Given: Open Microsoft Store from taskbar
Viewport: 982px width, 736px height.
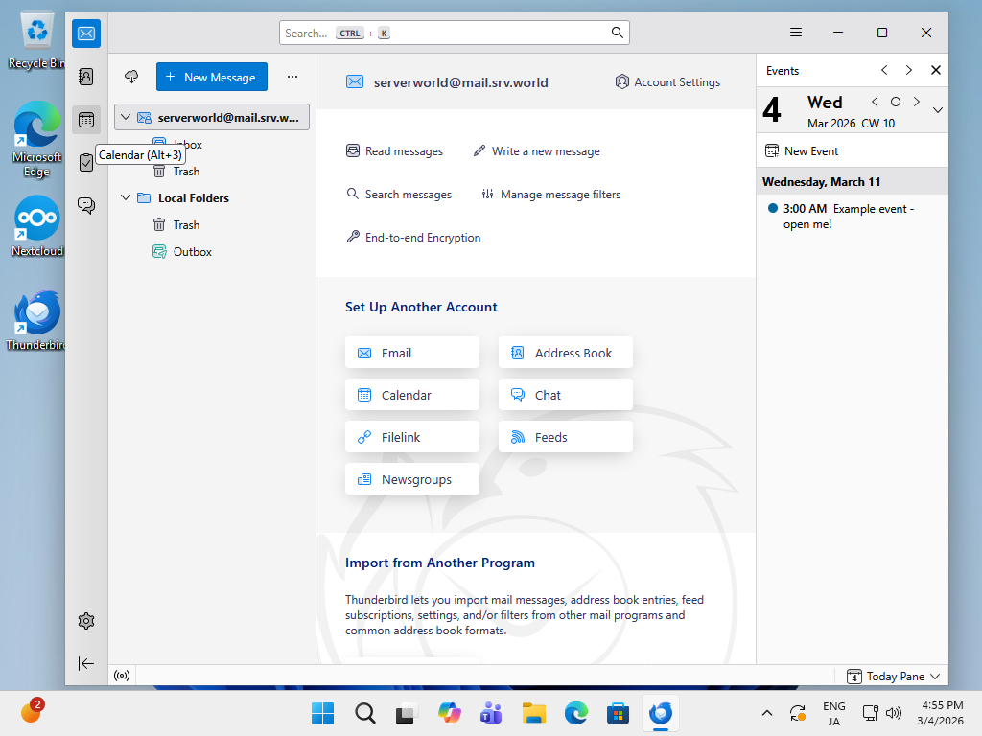Looking at the screenshot, I should click(x=618, y=713).
